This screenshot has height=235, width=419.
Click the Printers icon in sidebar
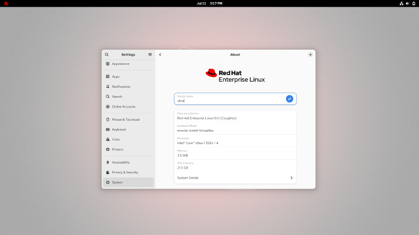[x=108, y=149]
